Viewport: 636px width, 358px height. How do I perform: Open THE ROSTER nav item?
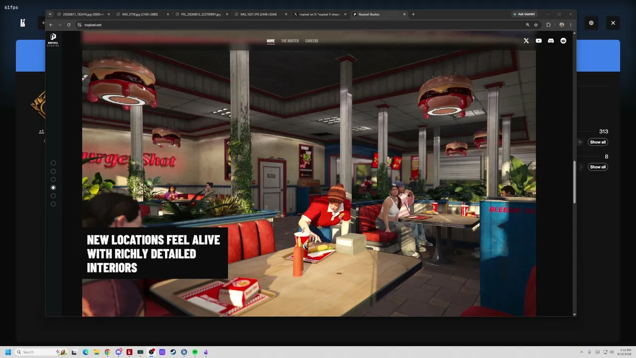[x=290, y=41]
